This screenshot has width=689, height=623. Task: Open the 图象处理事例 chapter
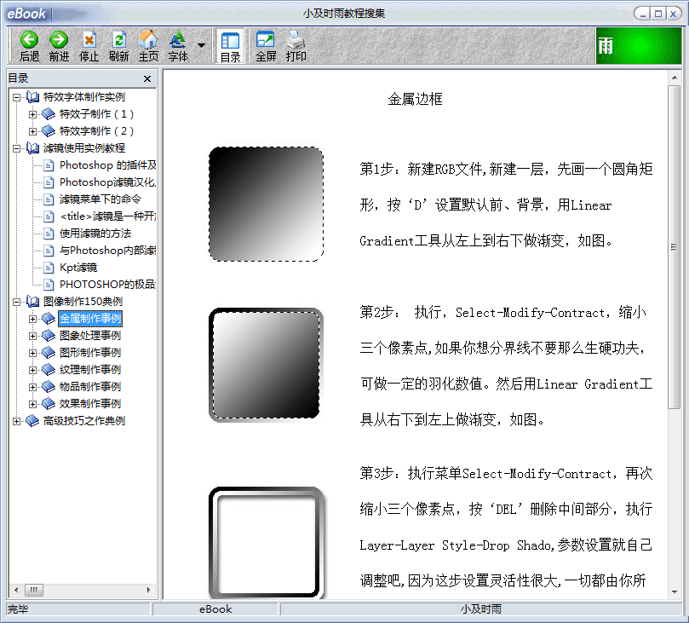[x=90, y=335]
